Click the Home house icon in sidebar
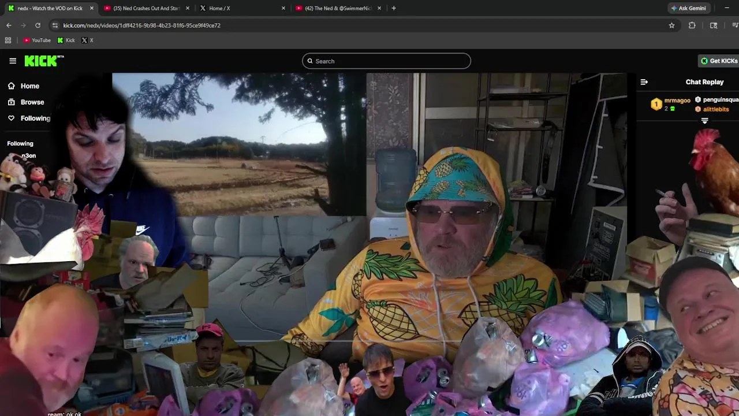Image resolution: width=739 pixels, height=416 pixels. 11,86
